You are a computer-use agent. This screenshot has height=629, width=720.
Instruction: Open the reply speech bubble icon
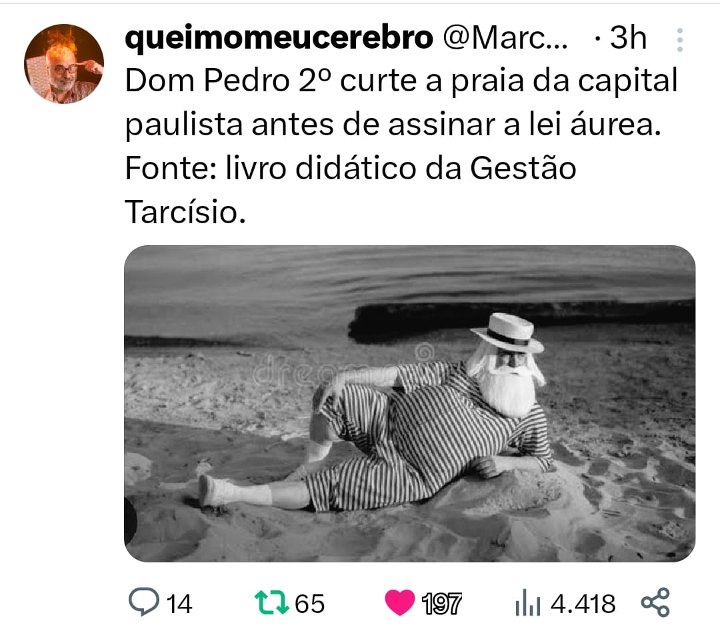144,602
